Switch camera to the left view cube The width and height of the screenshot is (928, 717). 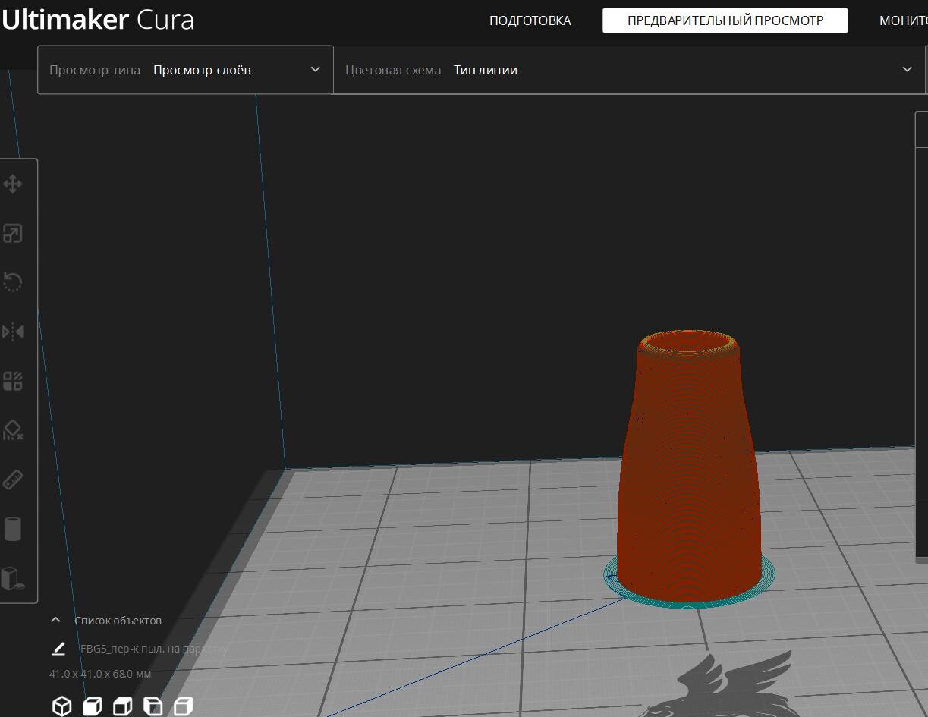pos(153,706)
